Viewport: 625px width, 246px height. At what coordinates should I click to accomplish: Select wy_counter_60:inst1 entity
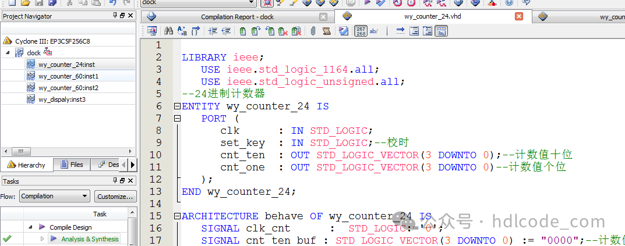68,76
